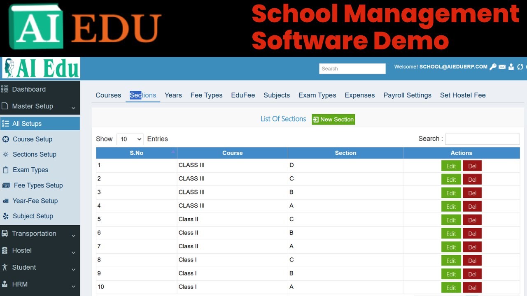
Task: Click the Hostel building icon
Action: pos(5,250)
